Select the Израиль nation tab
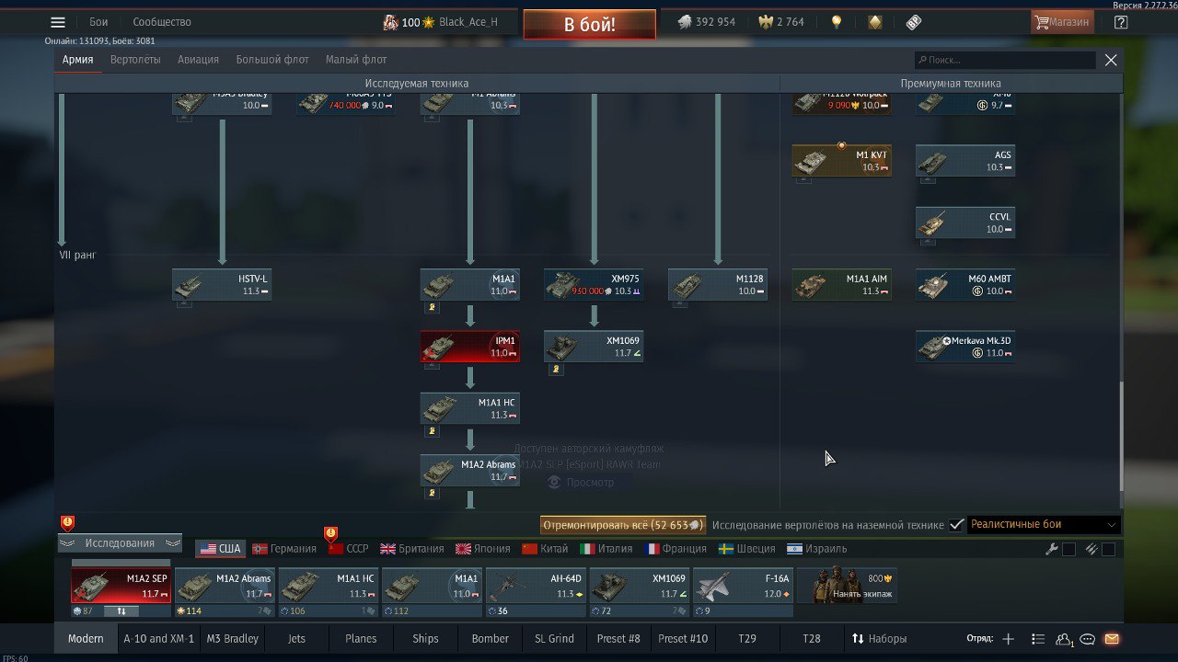 (x=816, y=549)
